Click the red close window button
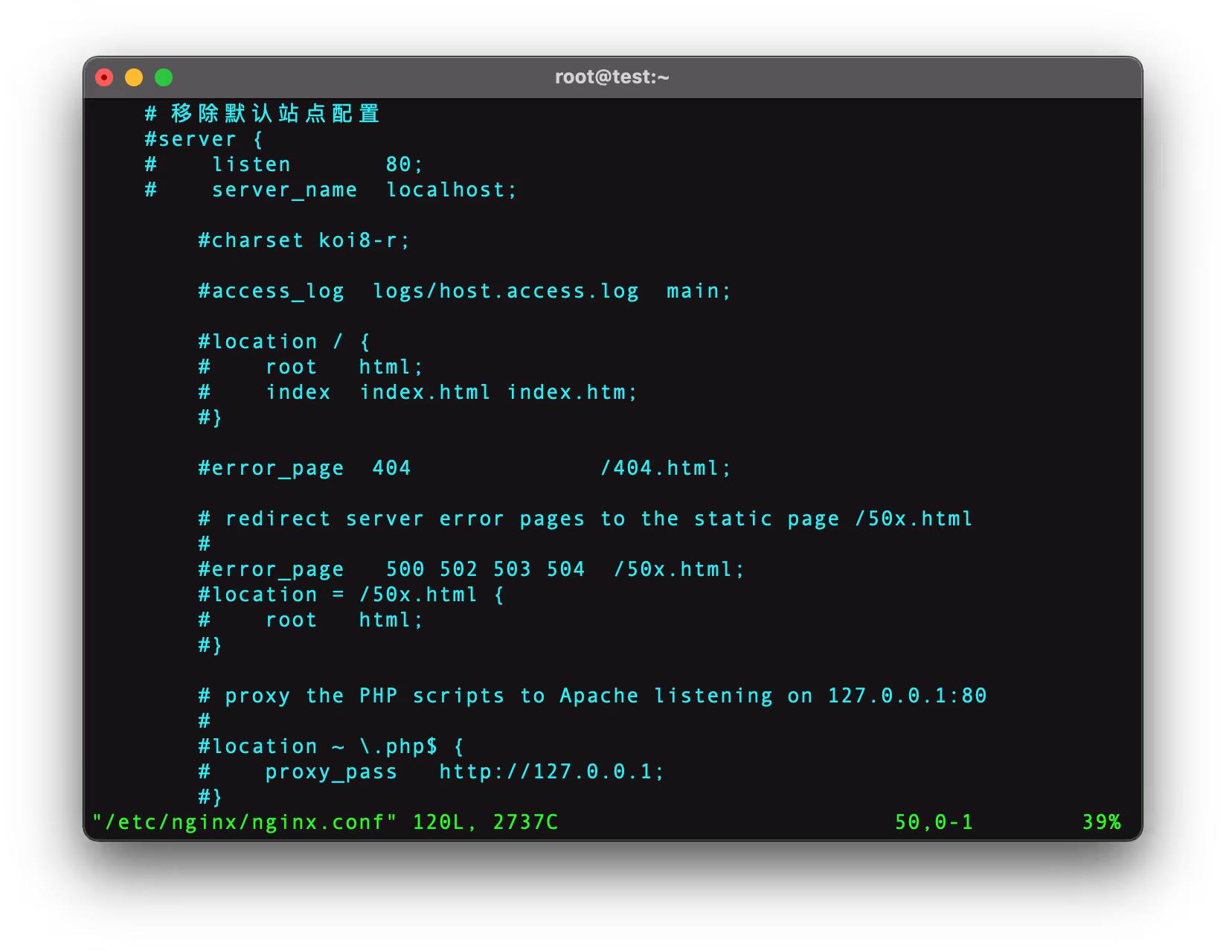 [104, 77]
